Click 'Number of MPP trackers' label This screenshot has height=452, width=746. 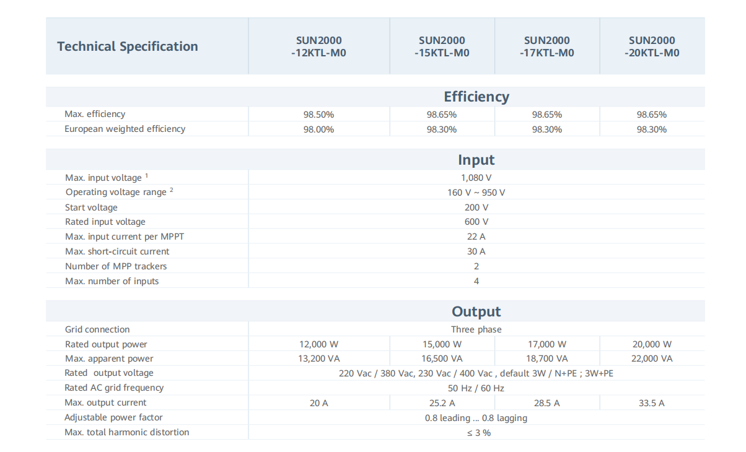click(116, 266)
